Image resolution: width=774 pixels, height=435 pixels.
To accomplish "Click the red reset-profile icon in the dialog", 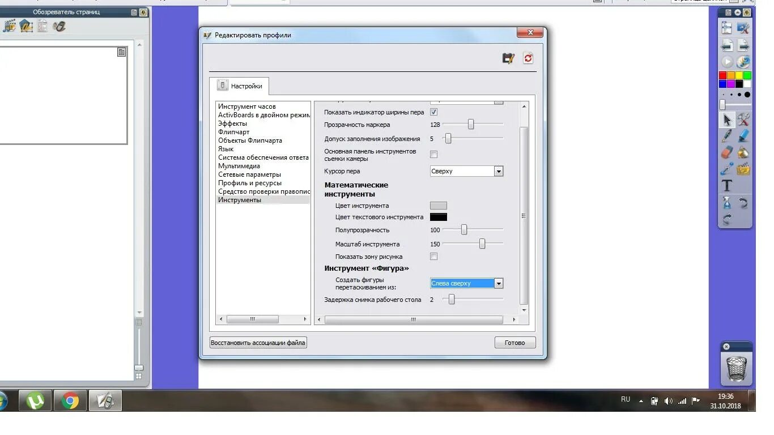I will point(528,58).
